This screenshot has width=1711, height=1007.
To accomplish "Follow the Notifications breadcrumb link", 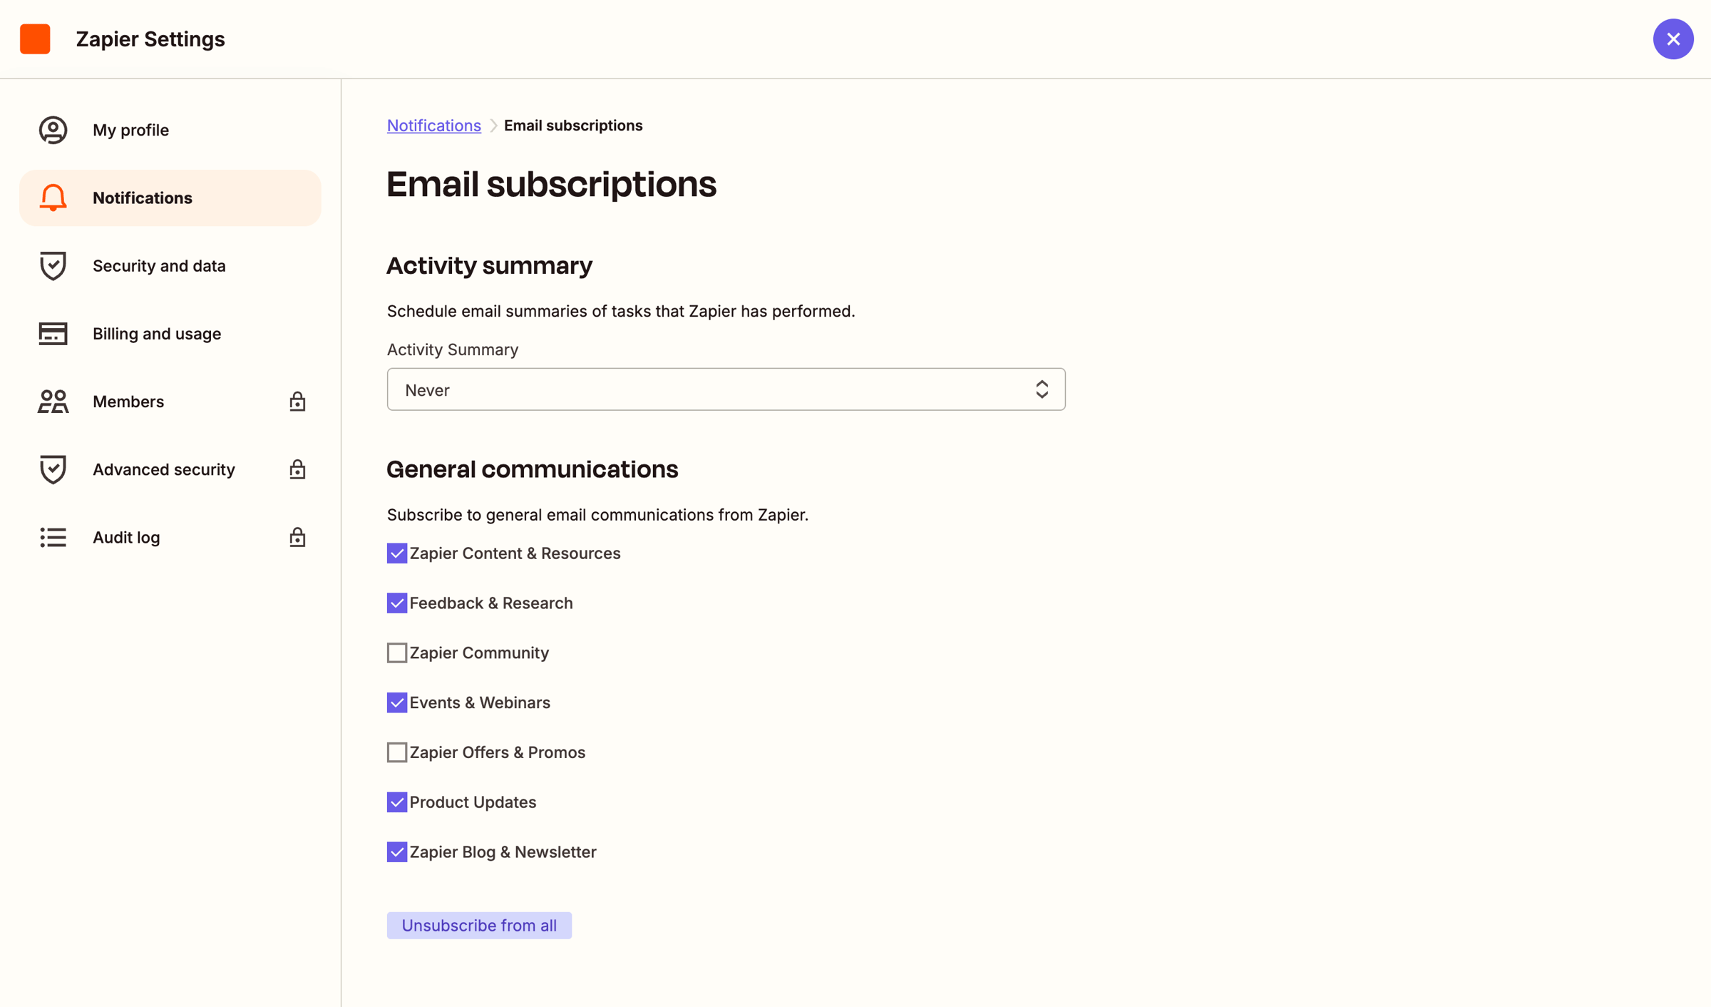I will [x=434, y=126].
